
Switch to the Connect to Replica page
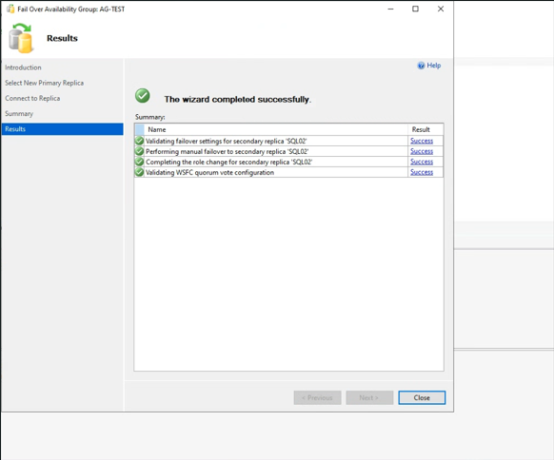pyautogui.click(x=32, y=99)
